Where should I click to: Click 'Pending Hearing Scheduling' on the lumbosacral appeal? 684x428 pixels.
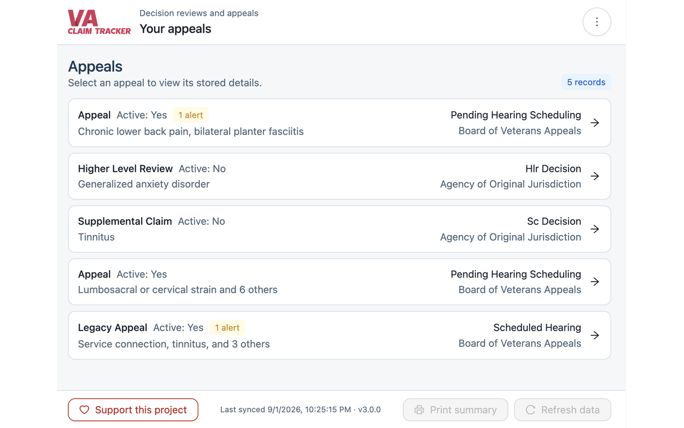coord(516,274)
